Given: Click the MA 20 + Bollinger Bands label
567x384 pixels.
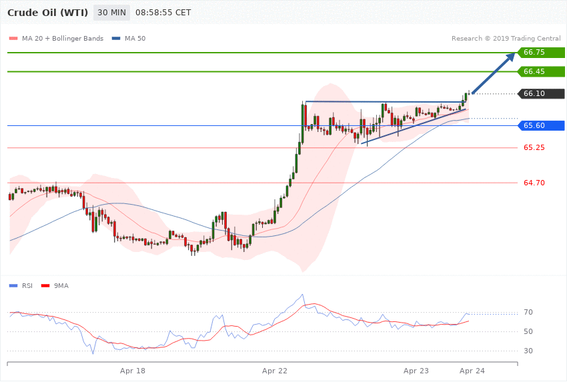Looking at the screenshot, I should (x=63, y=39).
